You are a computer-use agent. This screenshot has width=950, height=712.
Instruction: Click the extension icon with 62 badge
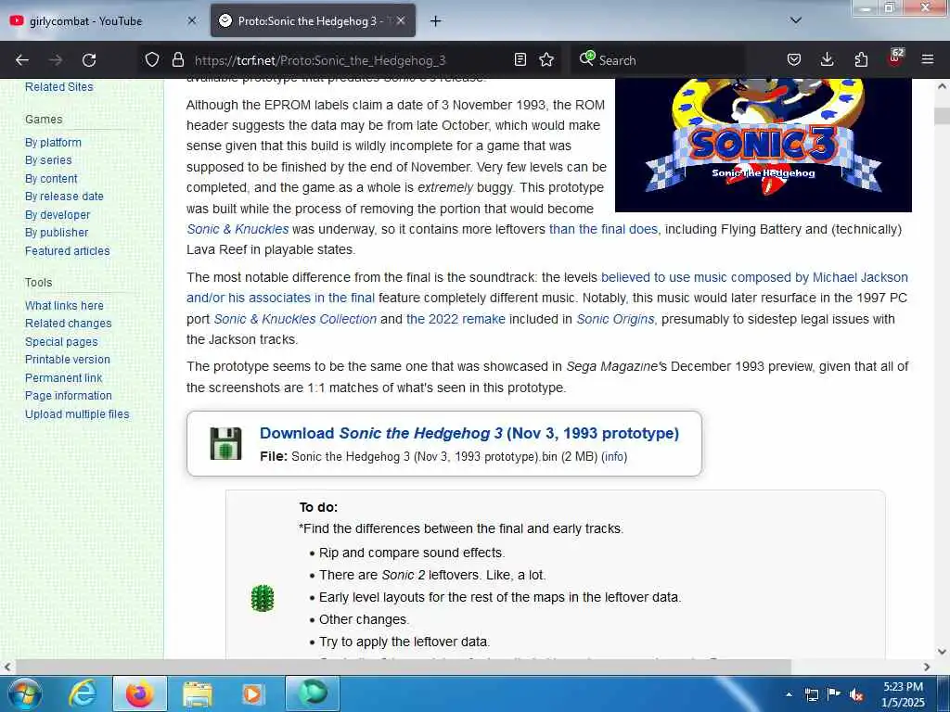click(x=895, y=58)
